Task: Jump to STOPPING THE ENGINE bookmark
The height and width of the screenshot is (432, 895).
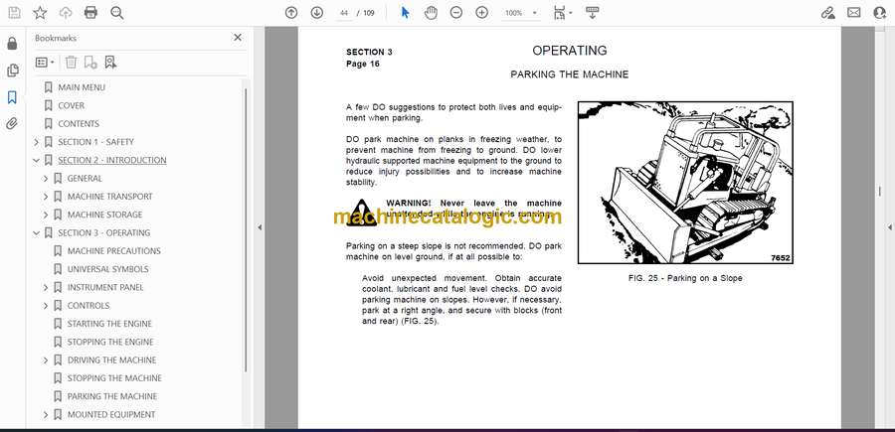Action: point(110,342)
